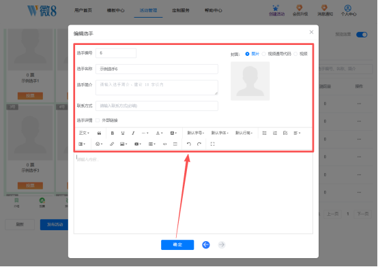
Task: Select the 图片 cover radio option
Action: (x=247, y=54)
